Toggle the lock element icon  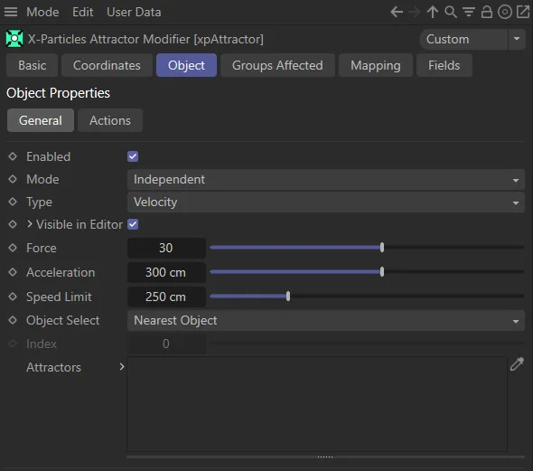click(x=487, y=12)
